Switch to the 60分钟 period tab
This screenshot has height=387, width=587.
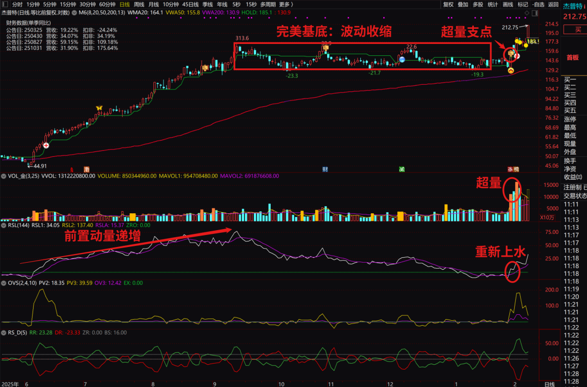click(x=108, y=4)
